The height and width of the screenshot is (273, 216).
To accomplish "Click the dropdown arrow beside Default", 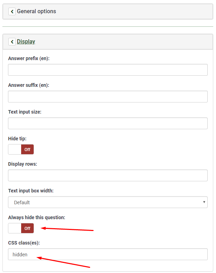I will tap(204, 202).
